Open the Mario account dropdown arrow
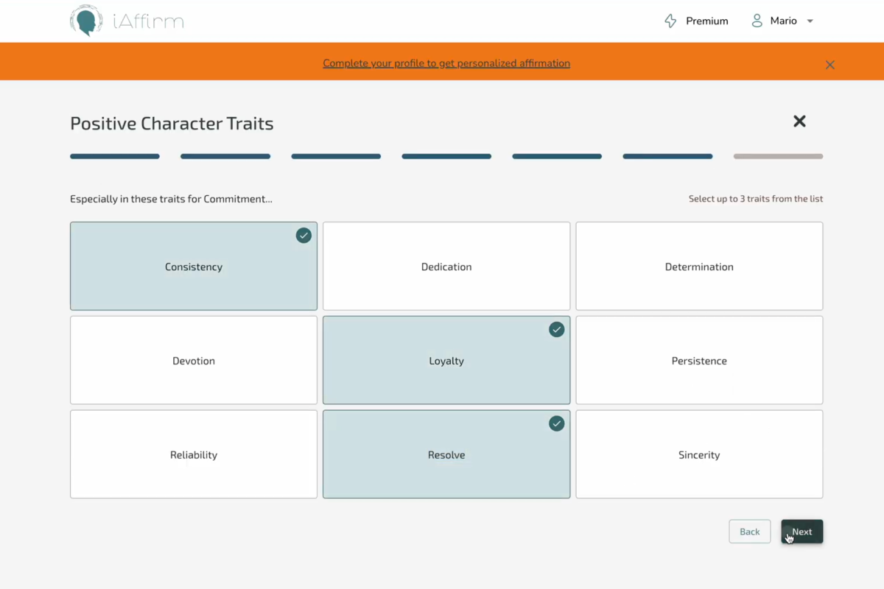Viewport: 884px width, 589px height. coord(810,21)
